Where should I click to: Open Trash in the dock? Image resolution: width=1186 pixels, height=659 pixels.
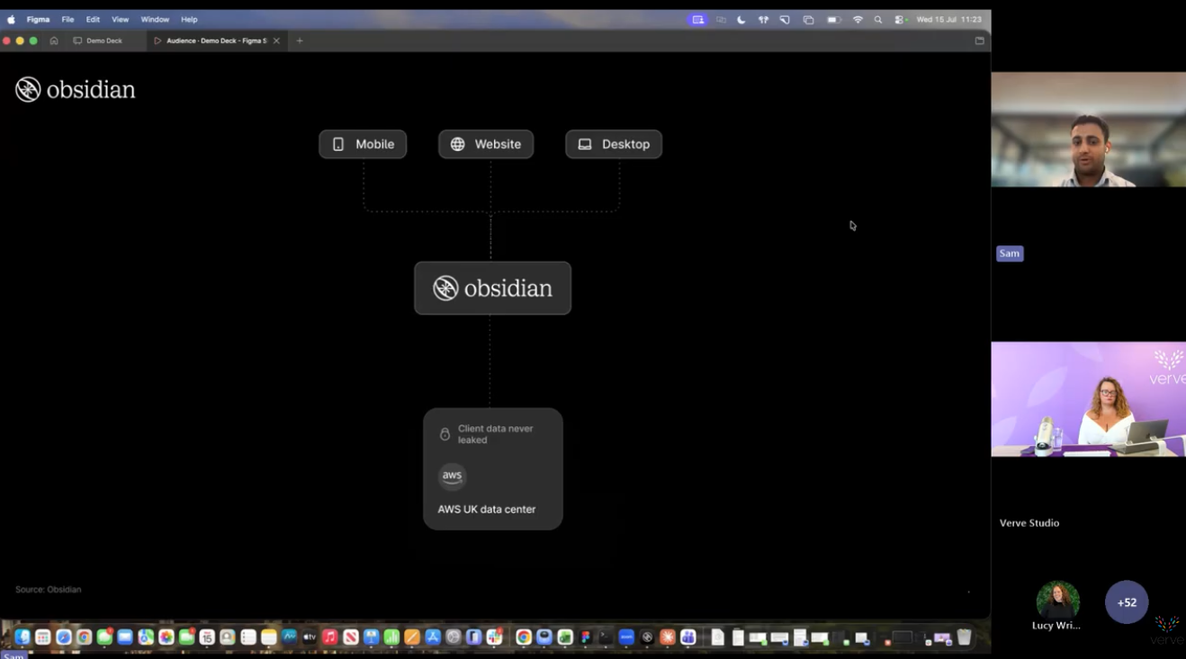[965, 637]
